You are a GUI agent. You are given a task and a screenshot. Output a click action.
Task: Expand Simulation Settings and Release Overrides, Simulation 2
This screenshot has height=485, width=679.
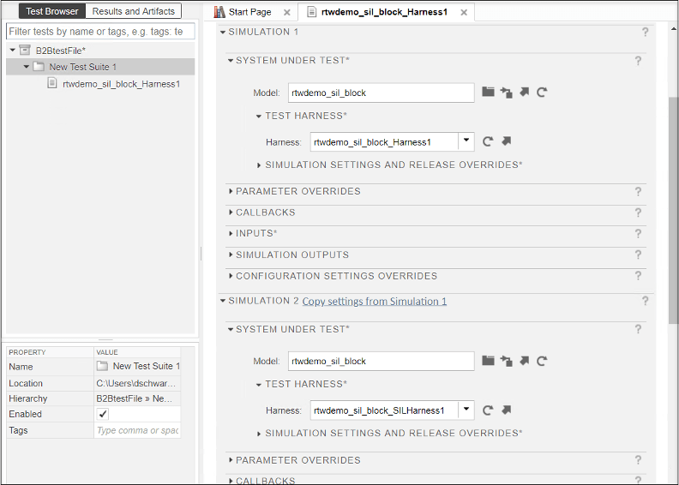(x=259, y=434)
